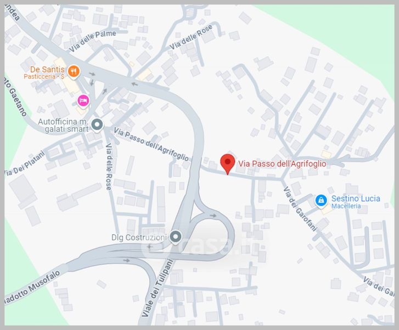Screen dimensions: 399x330
Task: Click the Autofficina m. galati smart text
Action: tap(63, 125)
